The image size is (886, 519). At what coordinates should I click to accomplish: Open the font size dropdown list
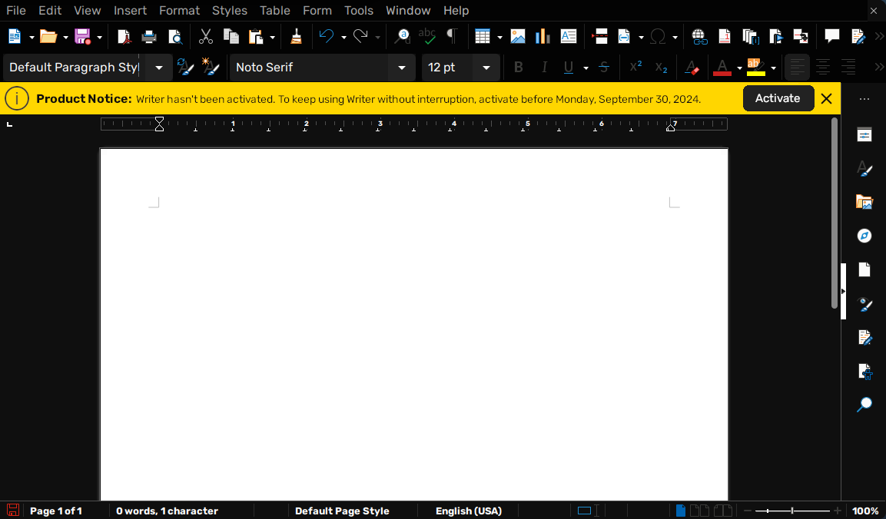click(x=486, y=68)
